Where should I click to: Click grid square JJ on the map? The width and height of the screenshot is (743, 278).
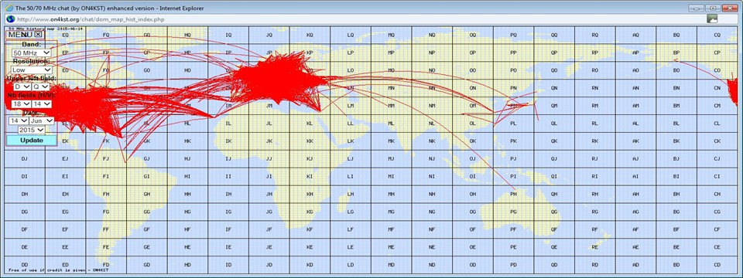click(269, 158)
